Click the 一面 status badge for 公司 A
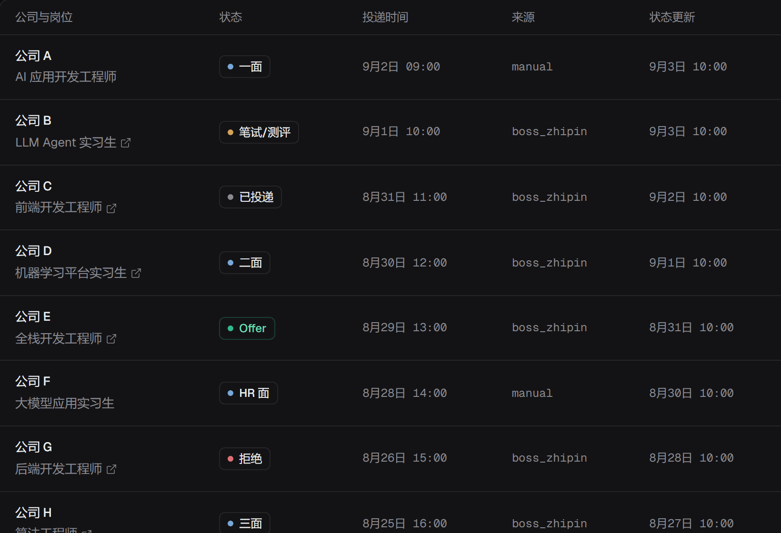The height and width of the screenshot is (533, 781). (x=245, y=67)
